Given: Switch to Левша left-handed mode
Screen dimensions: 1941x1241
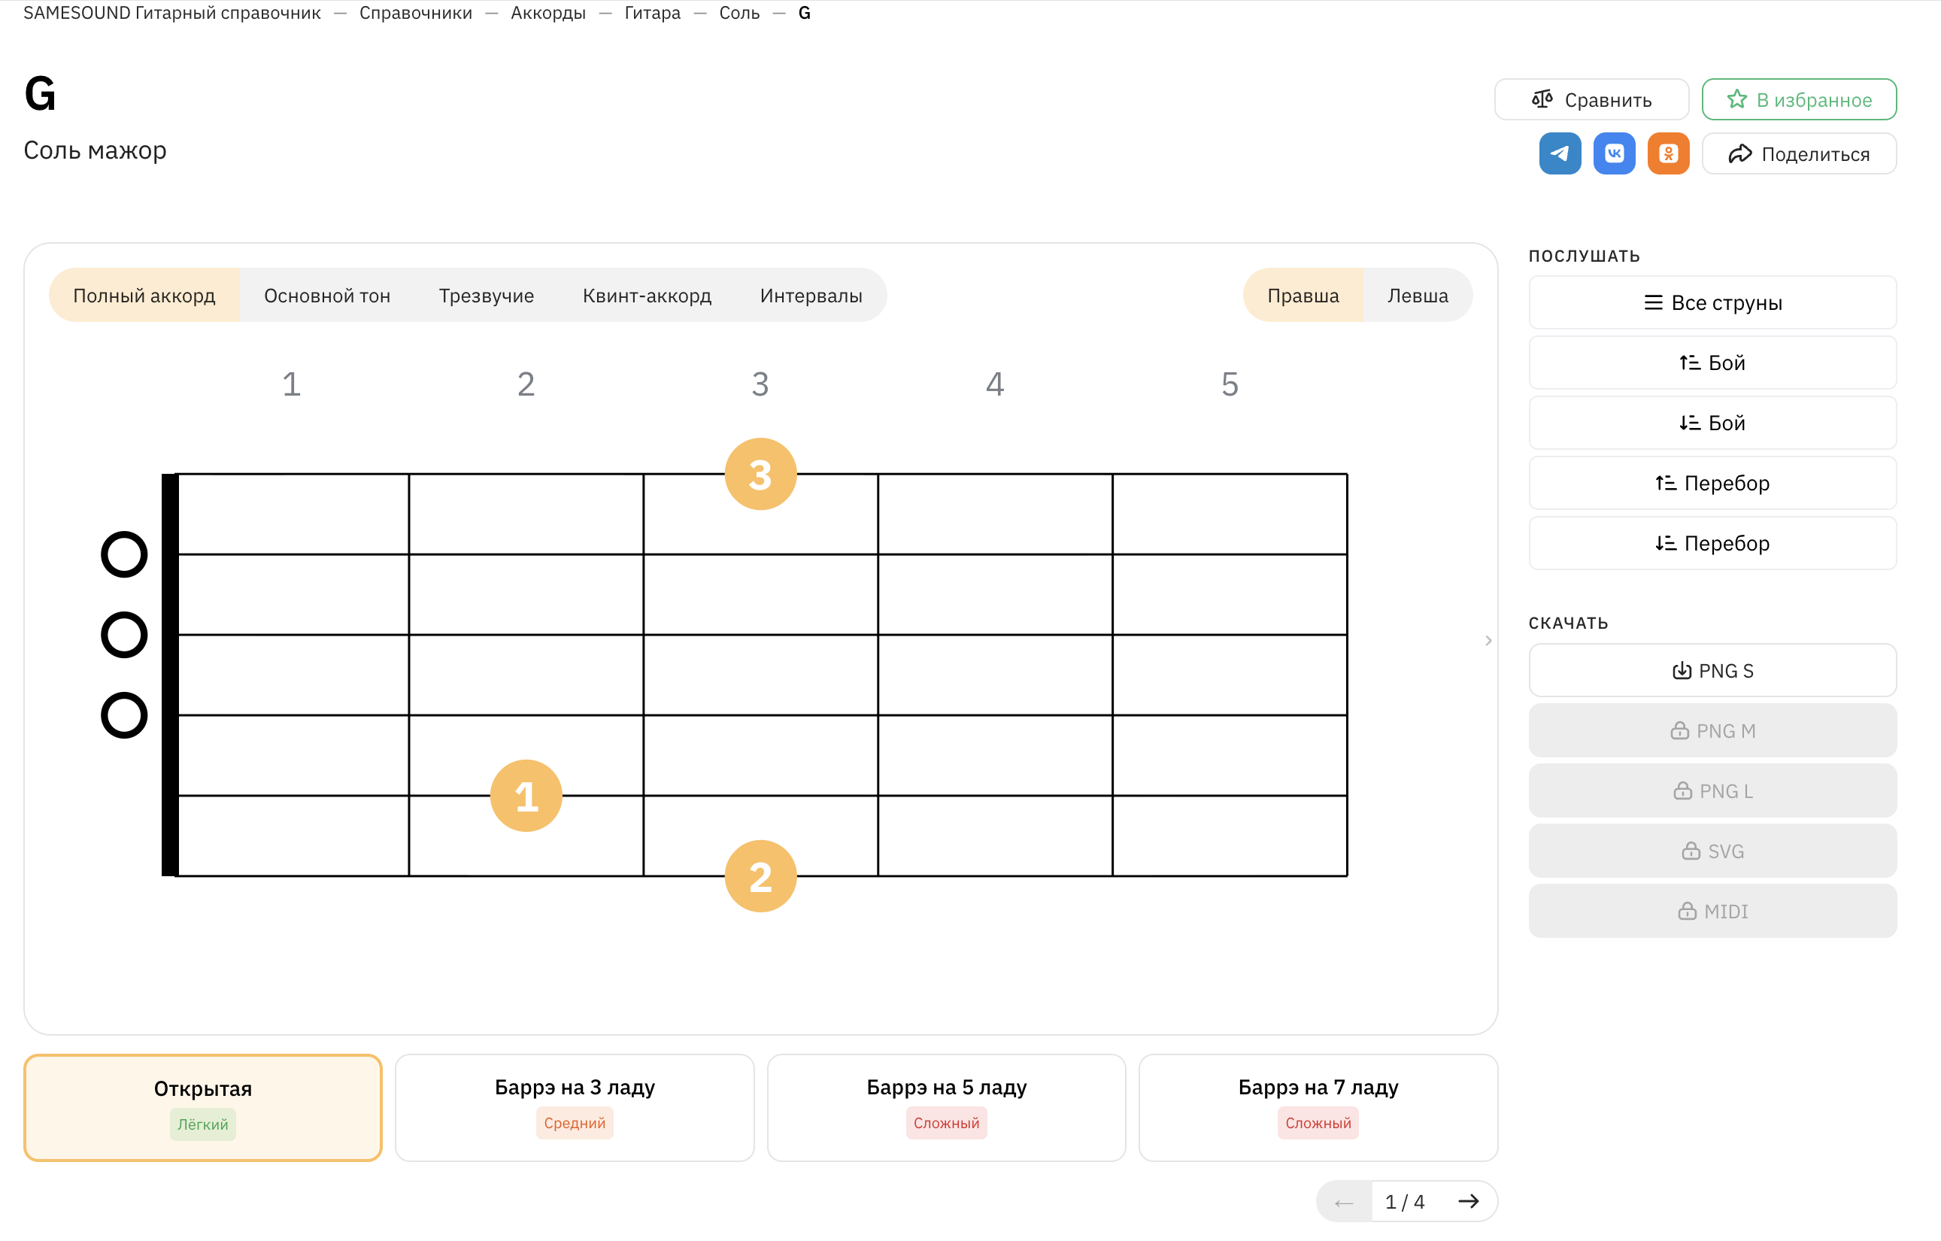Looking at the screenshot, I should (x=1417, y=295).
